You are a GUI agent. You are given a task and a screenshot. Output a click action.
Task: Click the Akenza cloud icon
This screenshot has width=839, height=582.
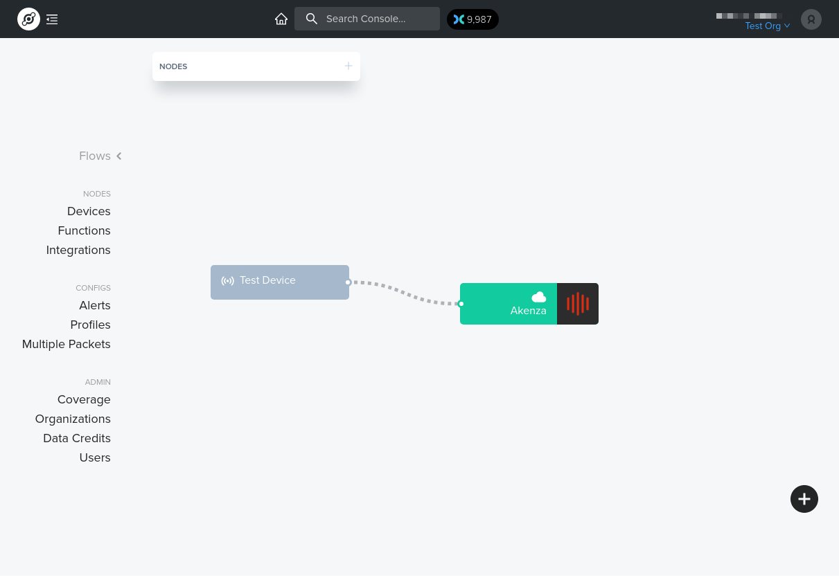(538, 297)
